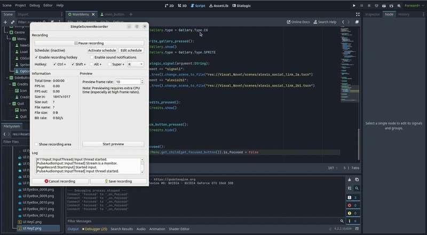Stop the running project in Godot toolbar
The height and width of the screenshot is (235, 427).
point(369,6)
